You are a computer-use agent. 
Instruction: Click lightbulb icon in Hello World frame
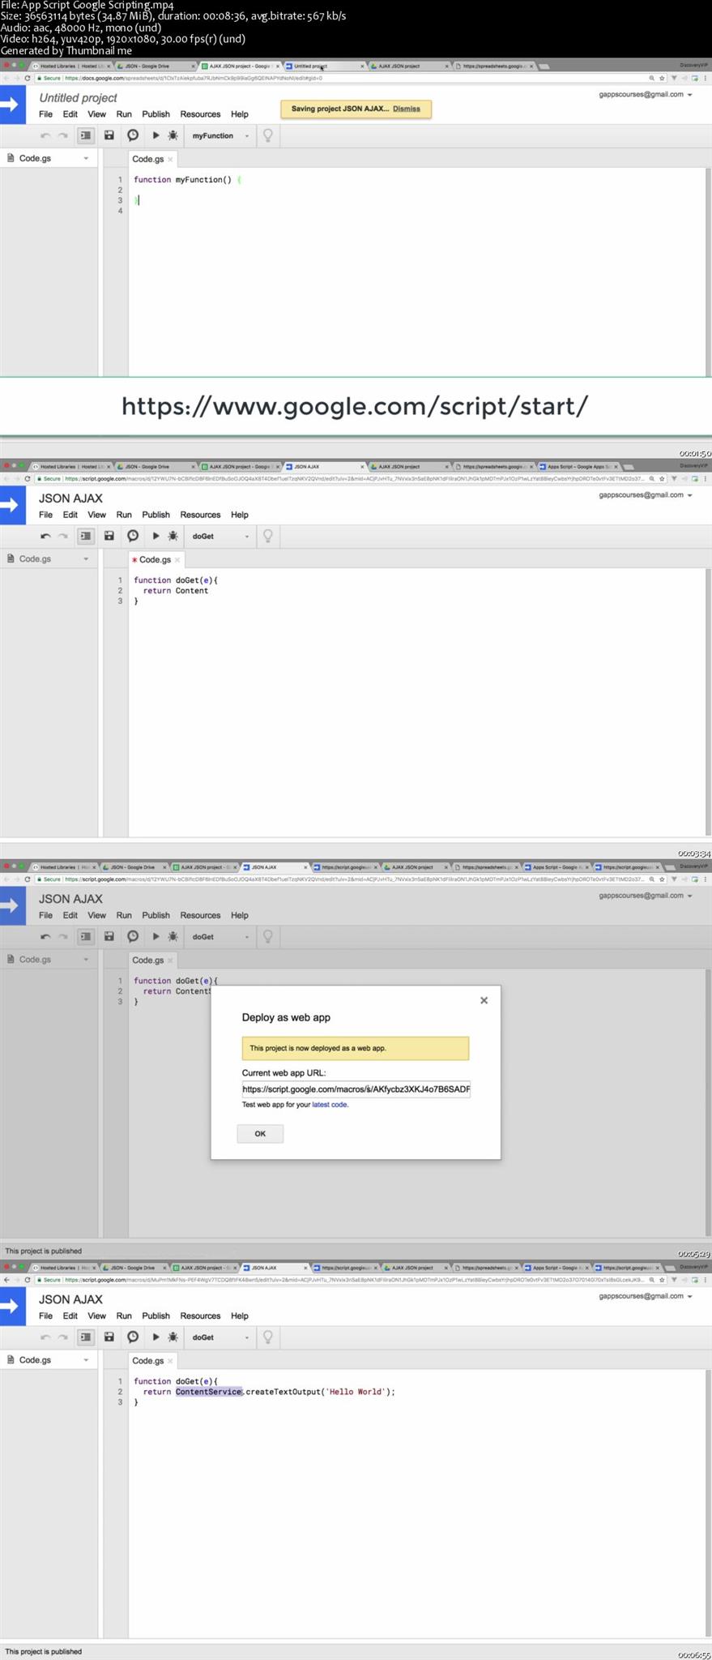click(268, 1337)
